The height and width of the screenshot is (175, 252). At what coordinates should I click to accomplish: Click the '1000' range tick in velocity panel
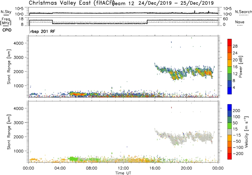point(18,151)
